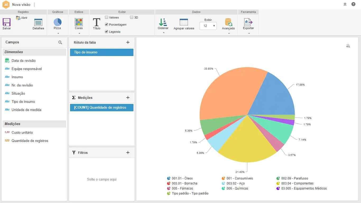Open the Exibir 12 combo box
The width and height of the screenshot is (361, 203).
point(208,26)
